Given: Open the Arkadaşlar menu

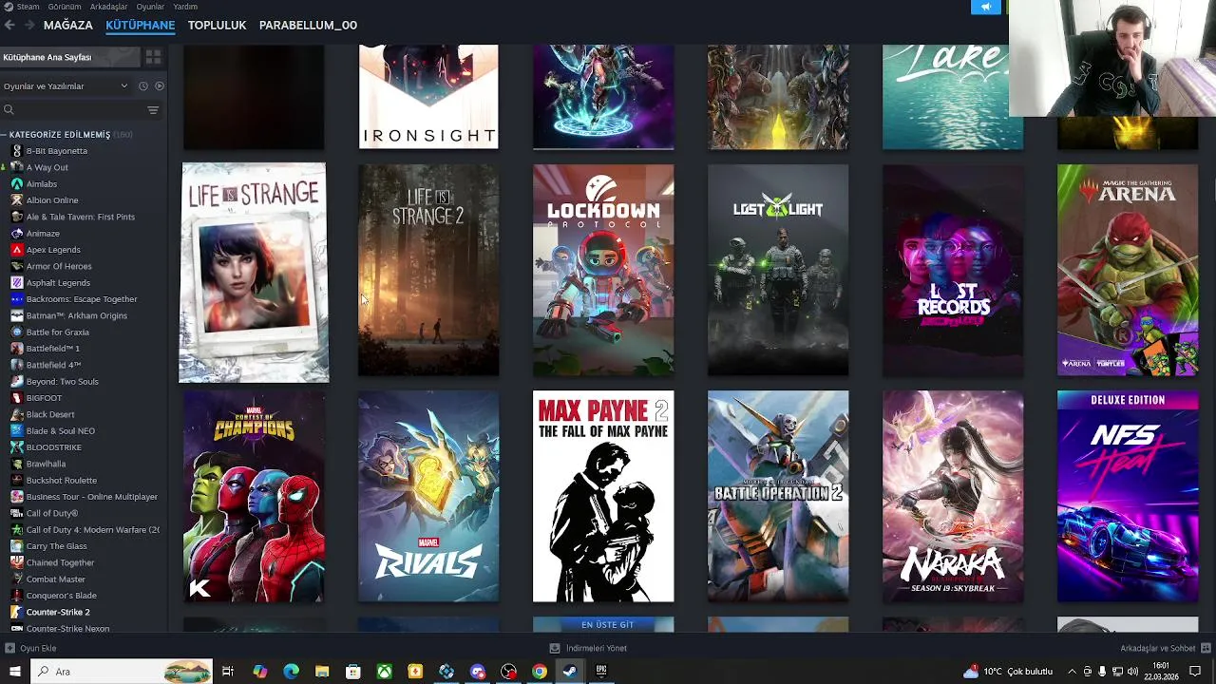Looking at the screenshot, I should (108, 7).
